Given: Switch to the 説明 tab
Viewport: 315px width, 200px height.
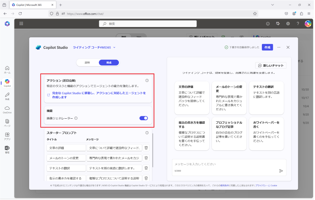Looking at the screenshot, I should tap(87, 63).
